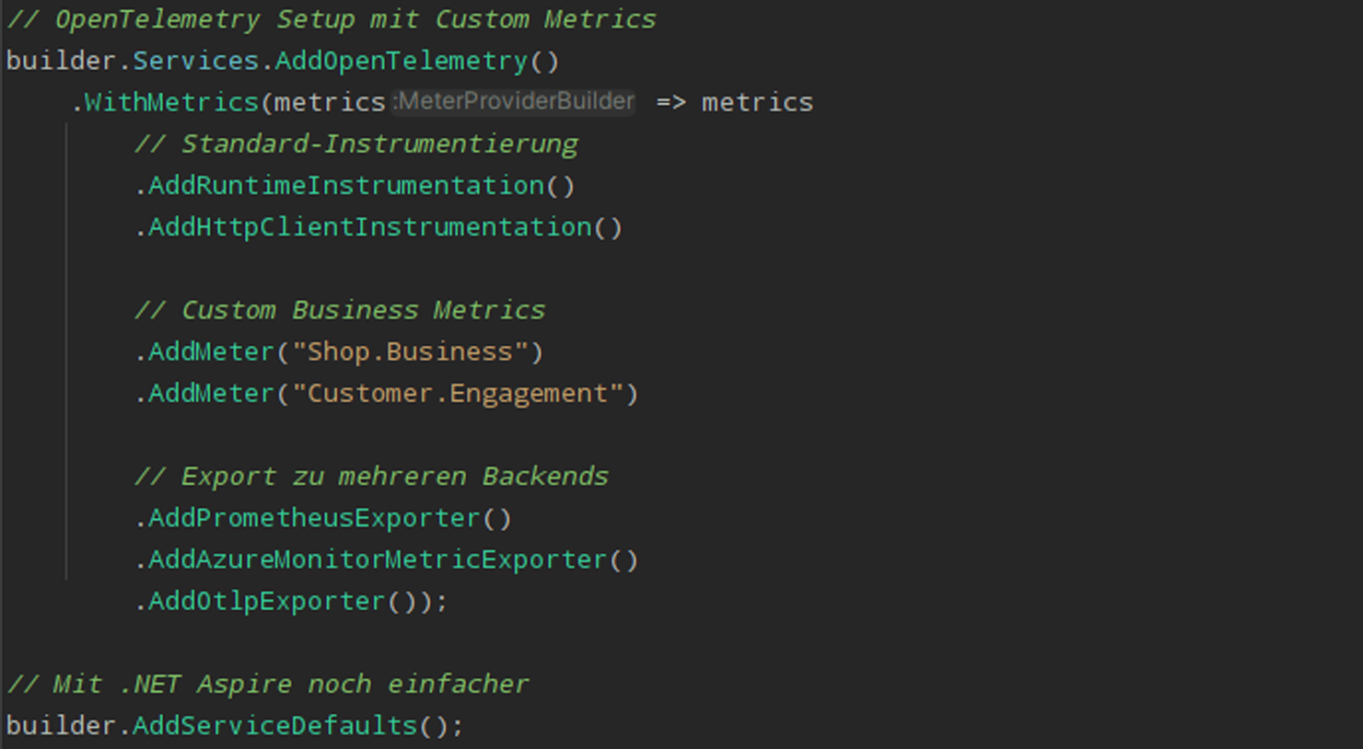The height and width of the screenshot is (749, 1363).
Task: Click AddAzureMonitorMetricExporter in the code
Action: (x=378, y=560)
